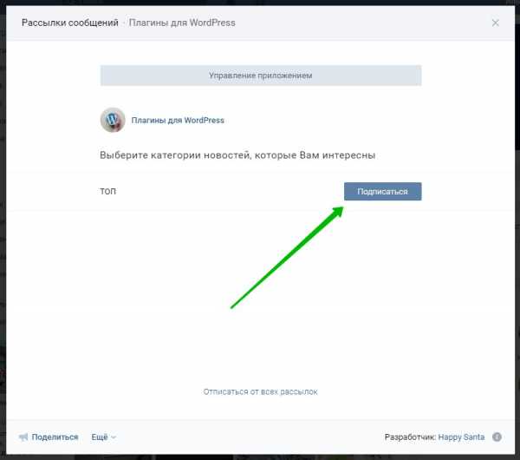Image resolution: width=520 pixels, height=460 pixels.
Task: Select the ТОП category text
Action: (x=108, y=191)
